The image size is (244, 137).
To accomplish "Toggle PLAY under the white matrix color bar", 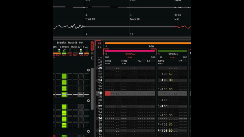I will click(x=81, y=55).
